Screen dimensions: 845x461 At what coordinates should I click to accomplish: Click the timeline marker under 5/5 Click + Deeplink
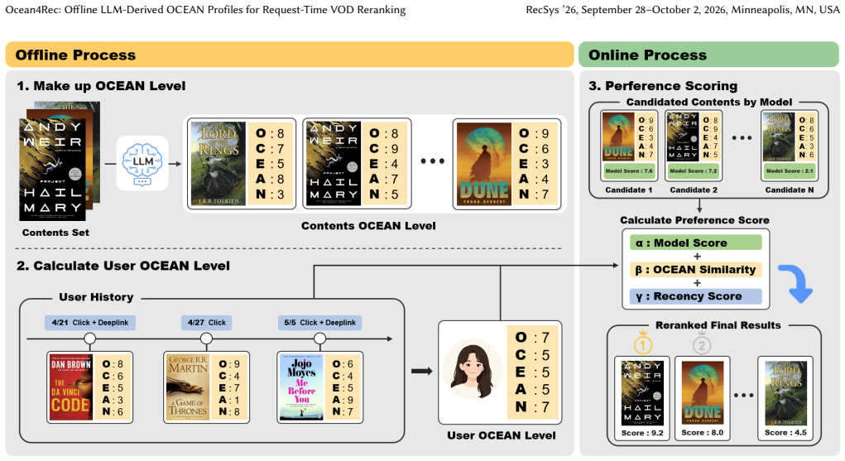320,339
